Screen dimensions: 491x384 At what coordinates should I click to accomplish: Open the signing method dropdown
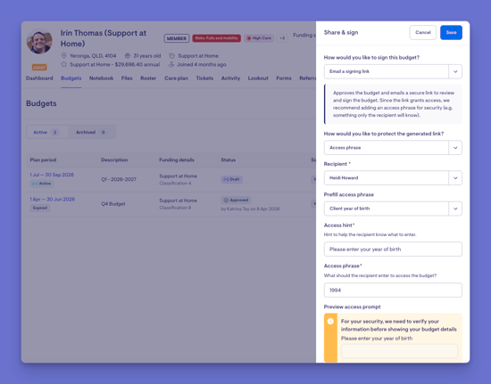pyautogui.click(x=393, y=71)
